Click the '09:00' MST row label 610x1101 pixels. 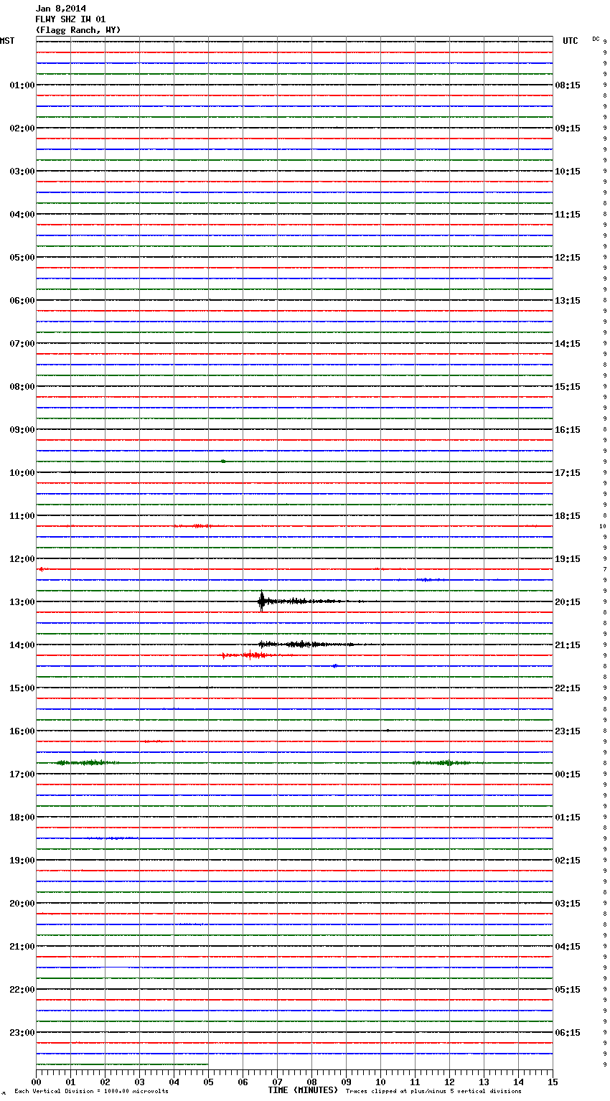tap(22, 430)
